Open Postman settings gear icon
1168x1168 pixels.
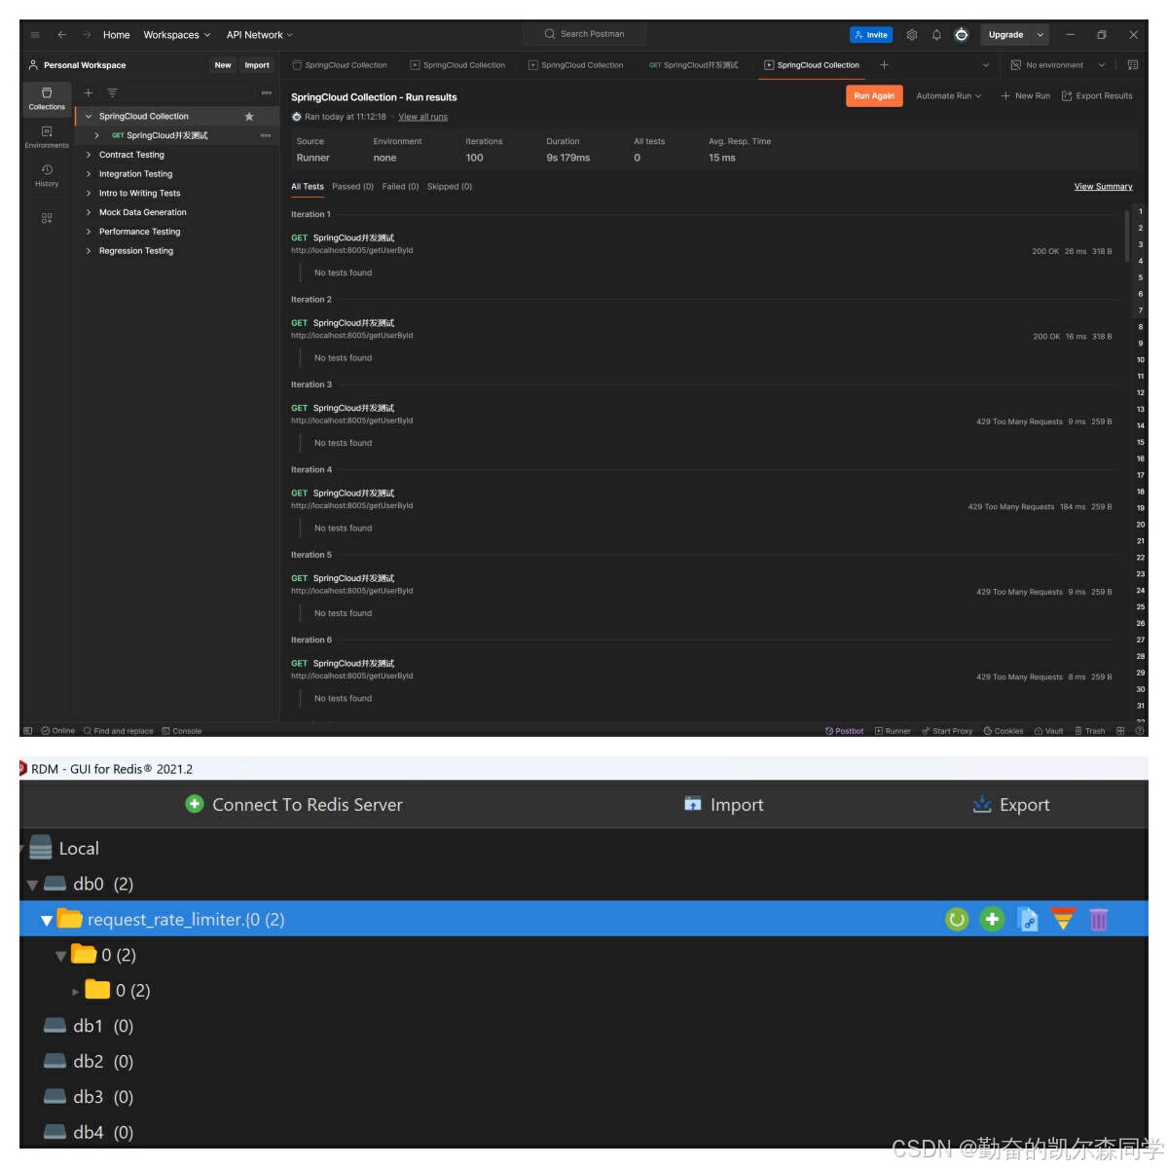click(x=912, y=35)
